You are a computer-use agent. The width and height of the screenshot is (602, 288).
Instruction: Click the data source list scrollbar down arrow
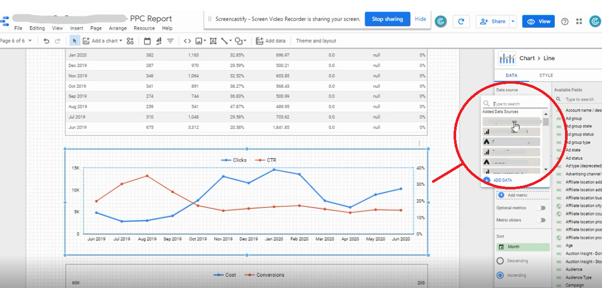[545, 169]
